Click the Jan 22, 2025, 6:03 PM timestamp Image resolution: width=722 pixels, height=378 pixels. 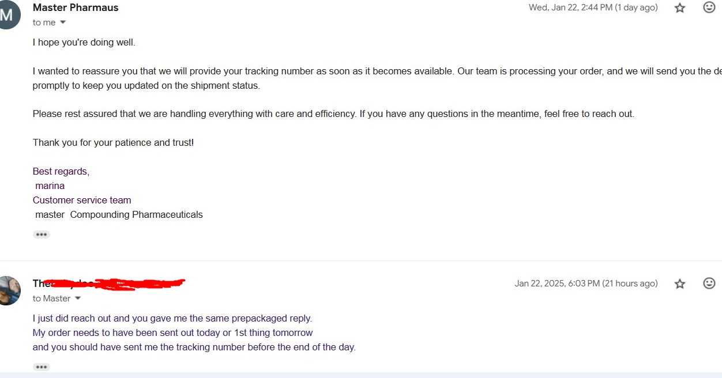pos(586,283)
